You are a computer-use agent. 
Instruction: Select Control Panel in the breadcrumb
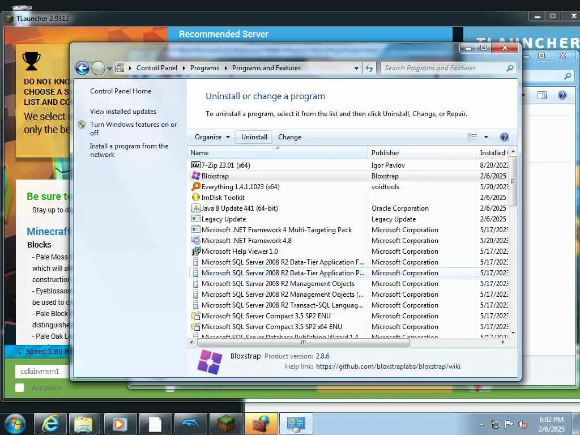157,68
